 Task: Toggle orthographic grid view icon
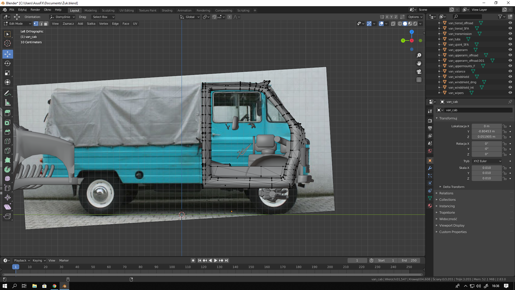(x=419, y=80)
